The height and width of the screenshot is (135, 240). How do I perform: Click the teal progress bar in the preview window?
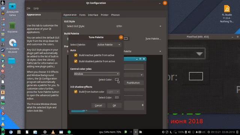84,111
